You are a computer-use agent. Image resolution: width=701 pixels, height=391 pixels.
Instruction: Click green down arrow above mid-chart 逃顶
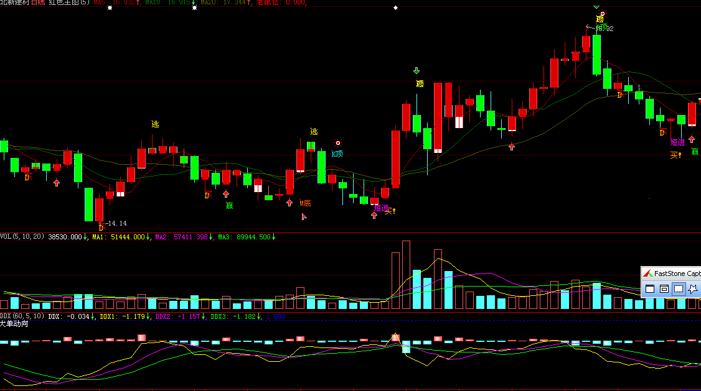416,71
